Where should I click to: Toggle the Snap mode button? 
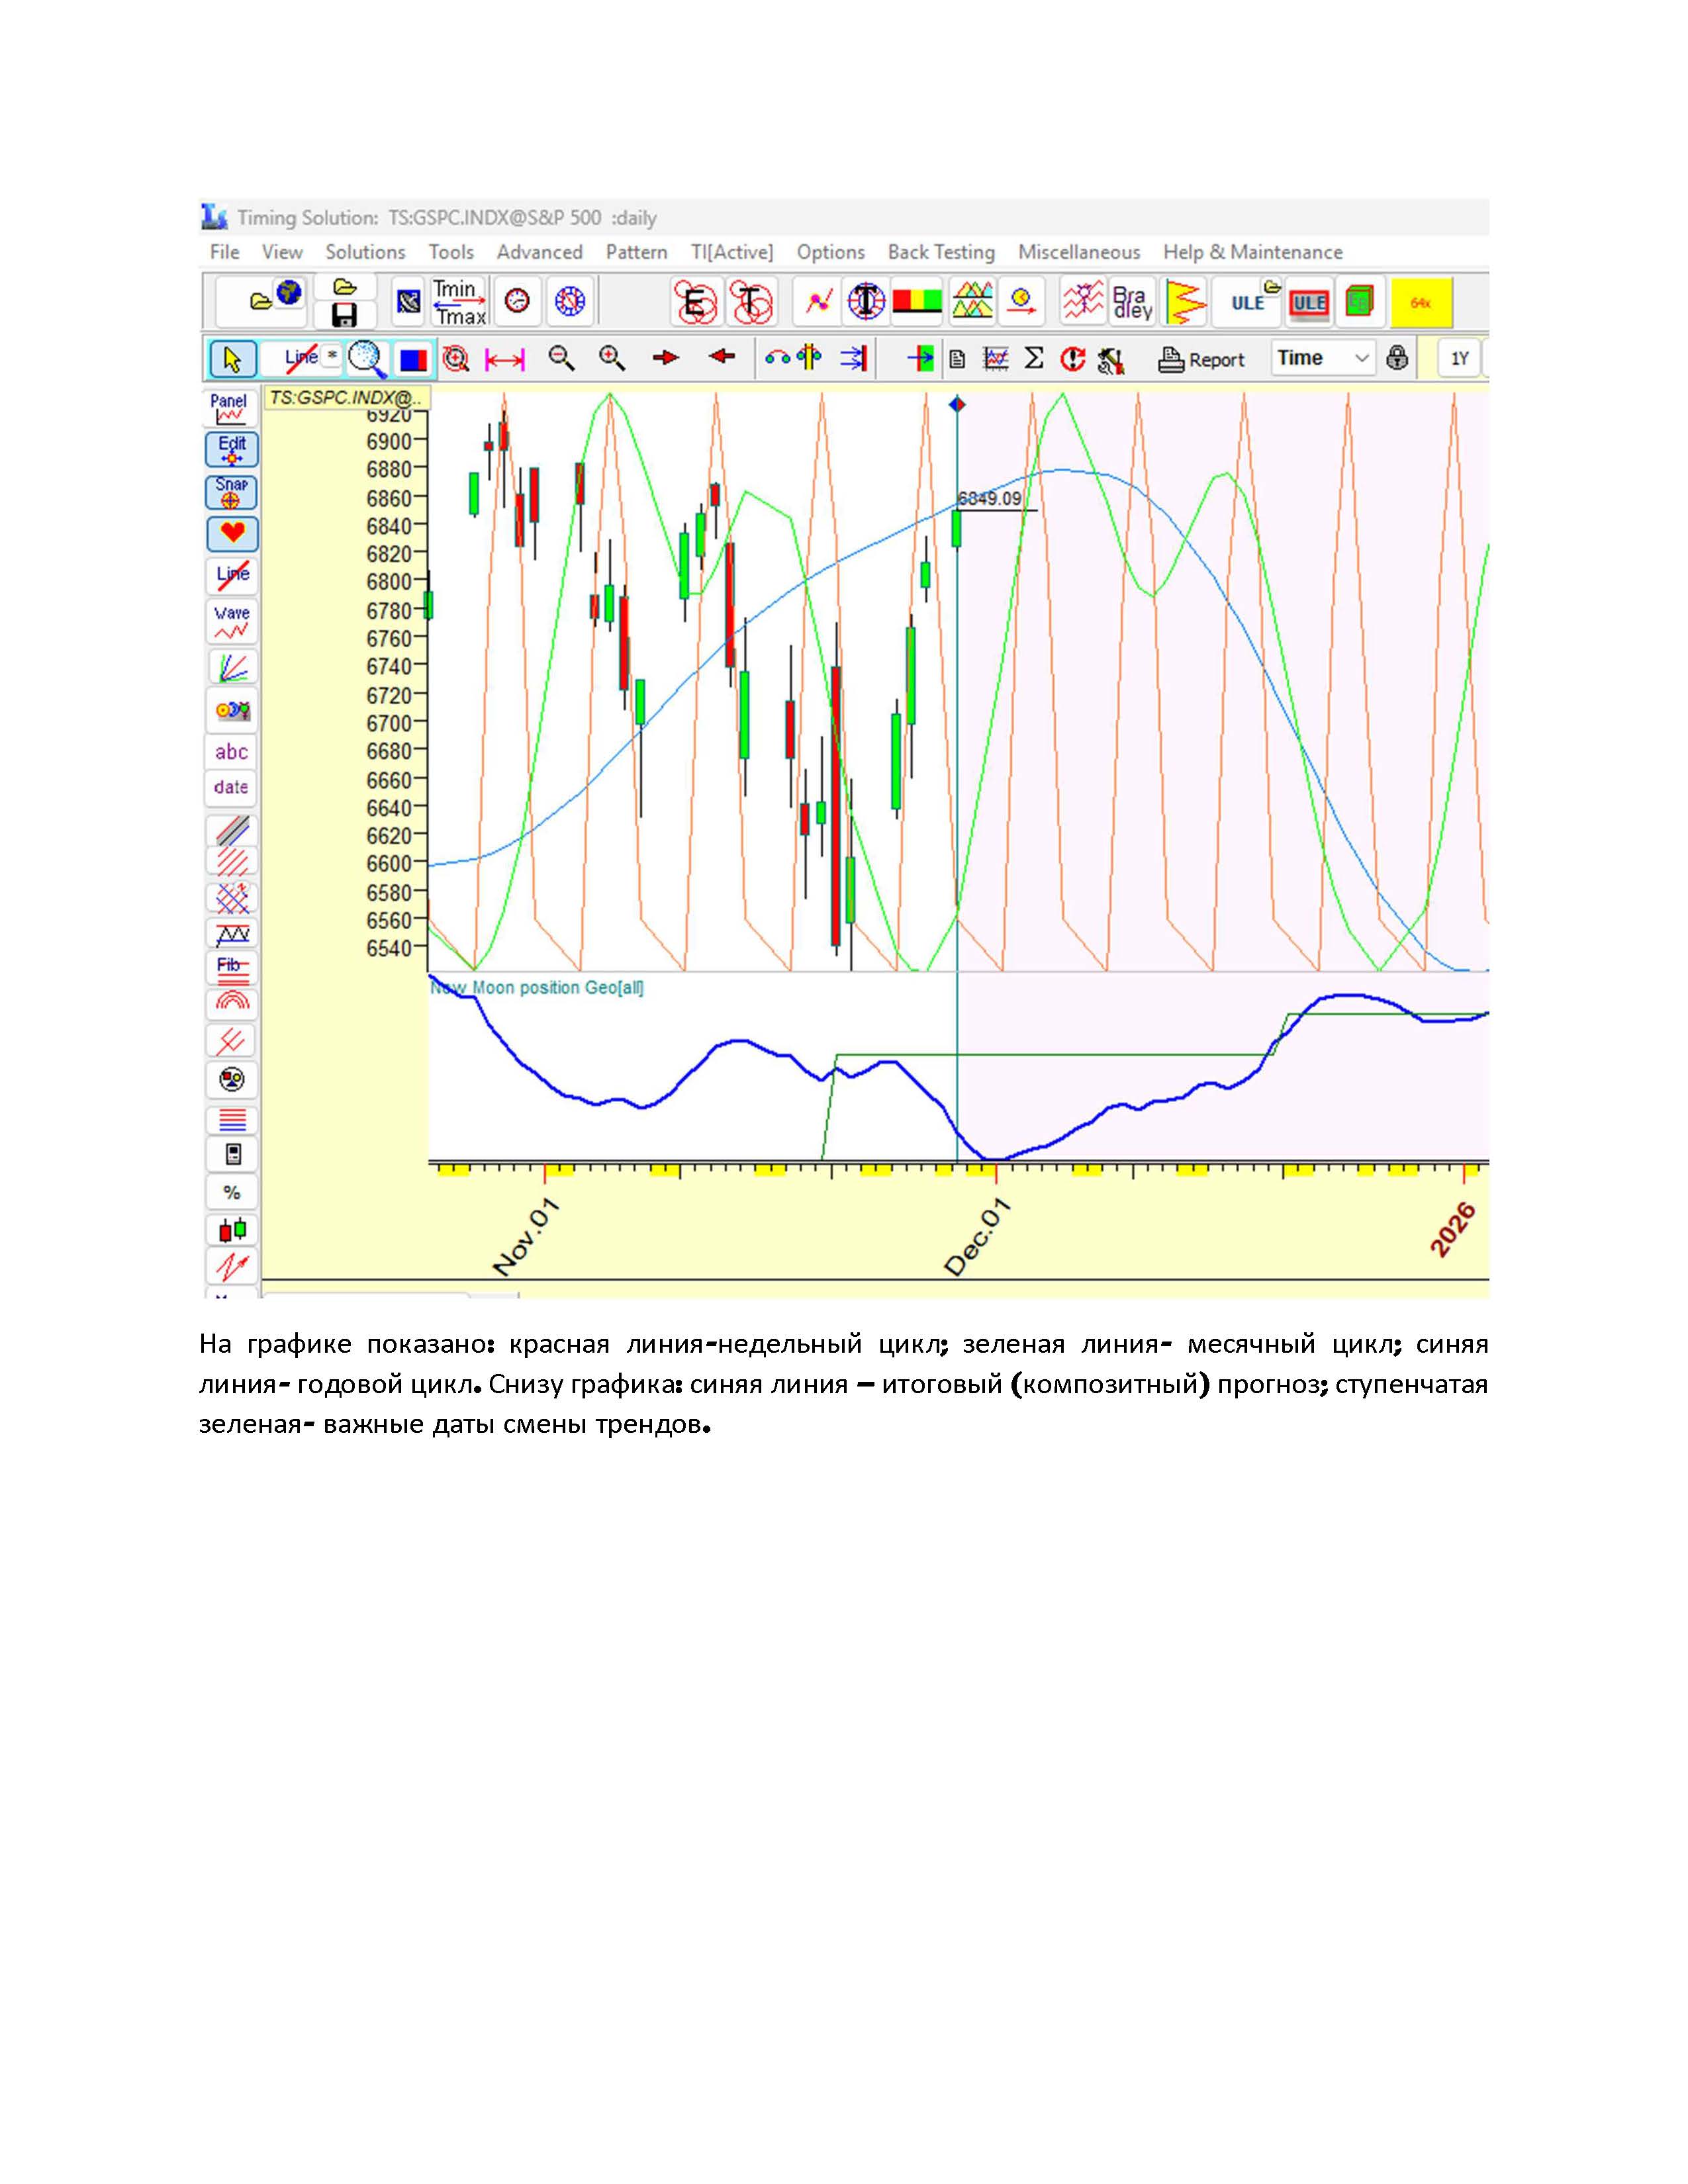pos(232,492)
